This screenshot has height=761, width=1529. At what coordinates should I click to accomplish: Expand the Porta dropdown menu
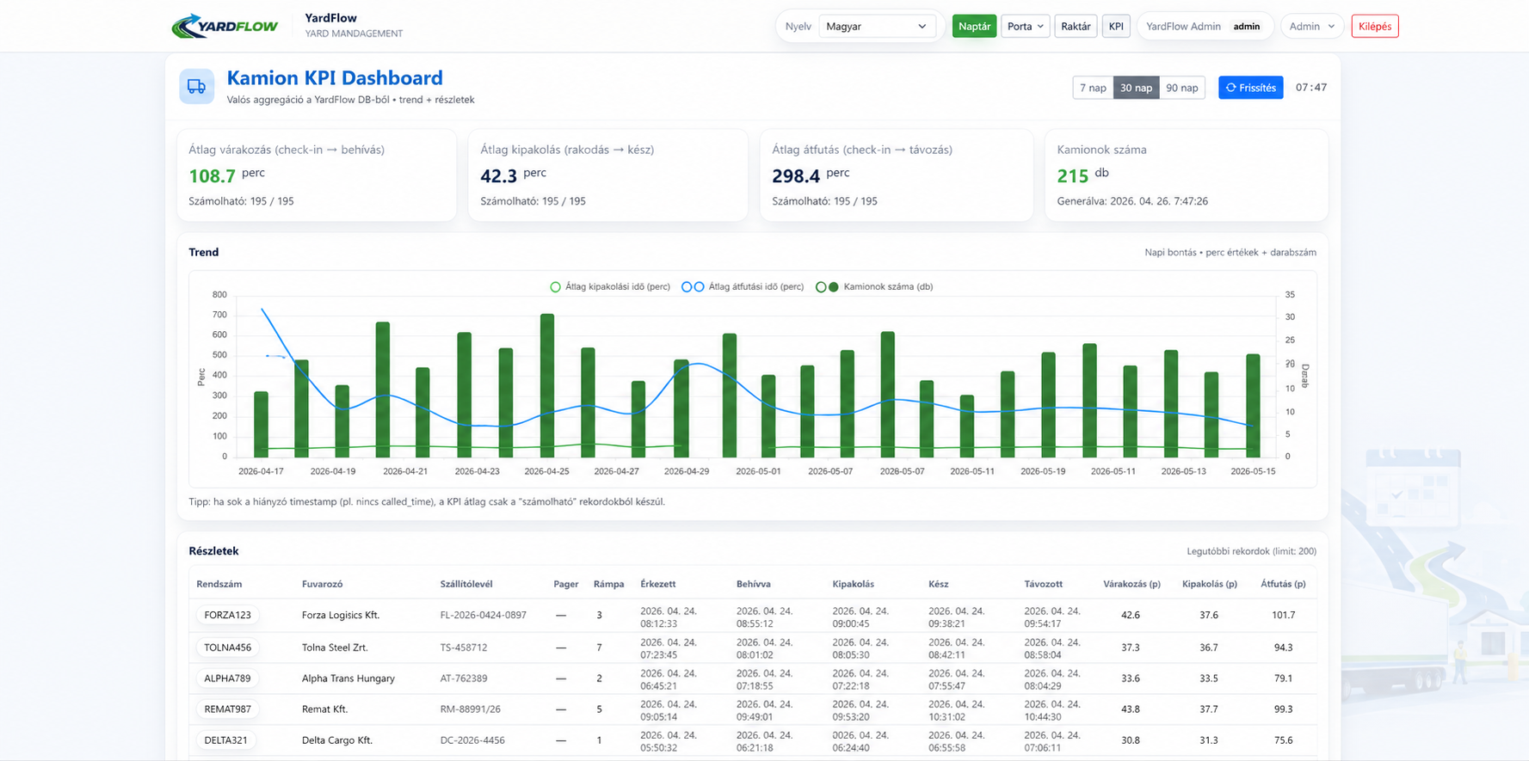point(1025,27)
